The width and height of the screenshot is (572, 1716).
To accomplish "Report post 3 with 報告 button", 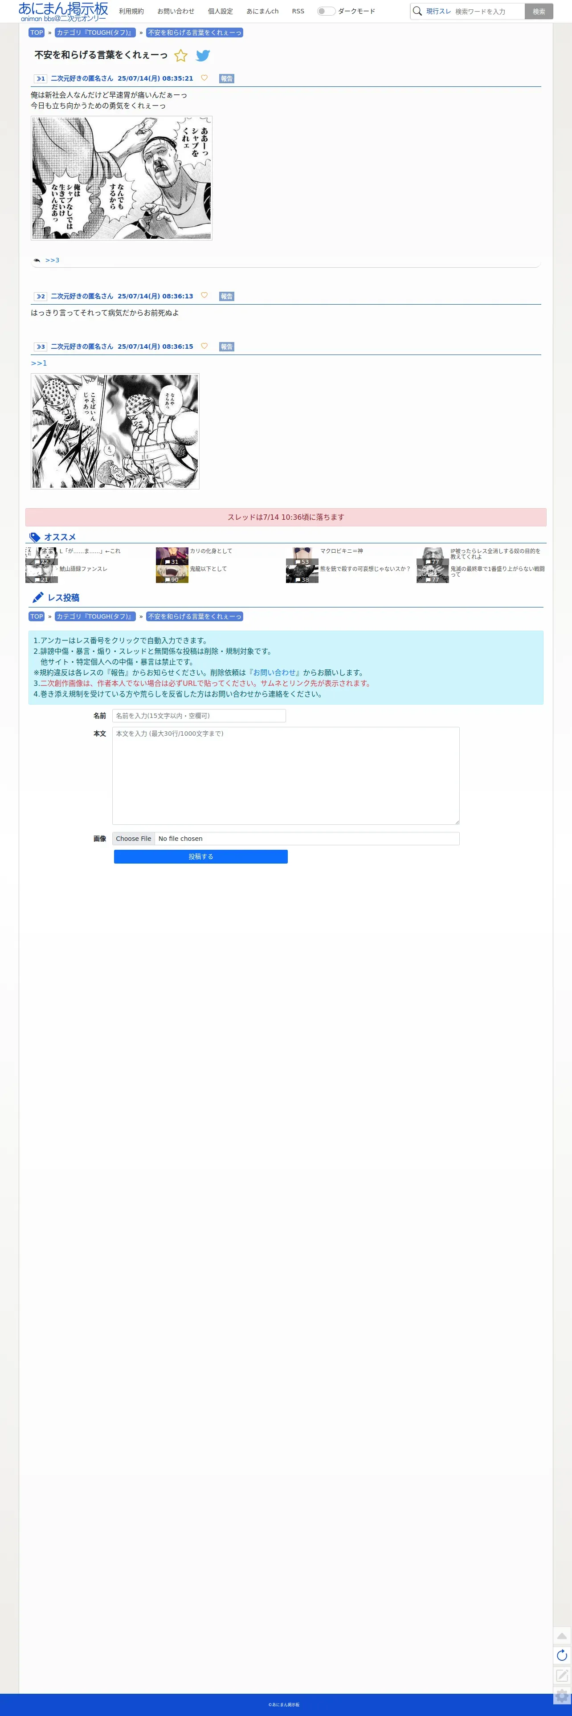I will point(227,347).
